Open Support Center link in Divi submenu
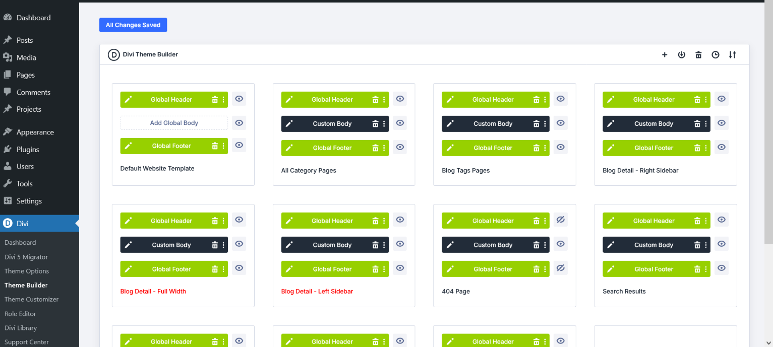 pos(27,342)
